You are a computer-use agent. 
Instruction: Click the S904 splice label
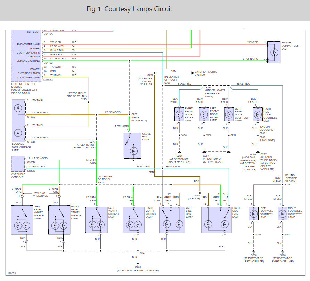(141, 253)
